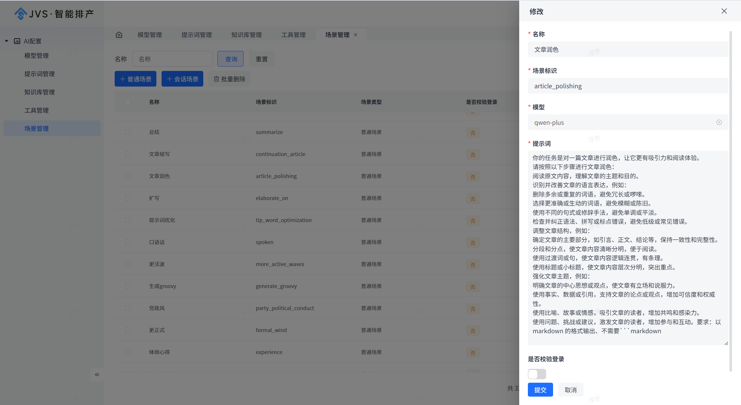741x405 pixels.
Task: Clear the qwen-plus model selection icon
Action: [719, 122]
